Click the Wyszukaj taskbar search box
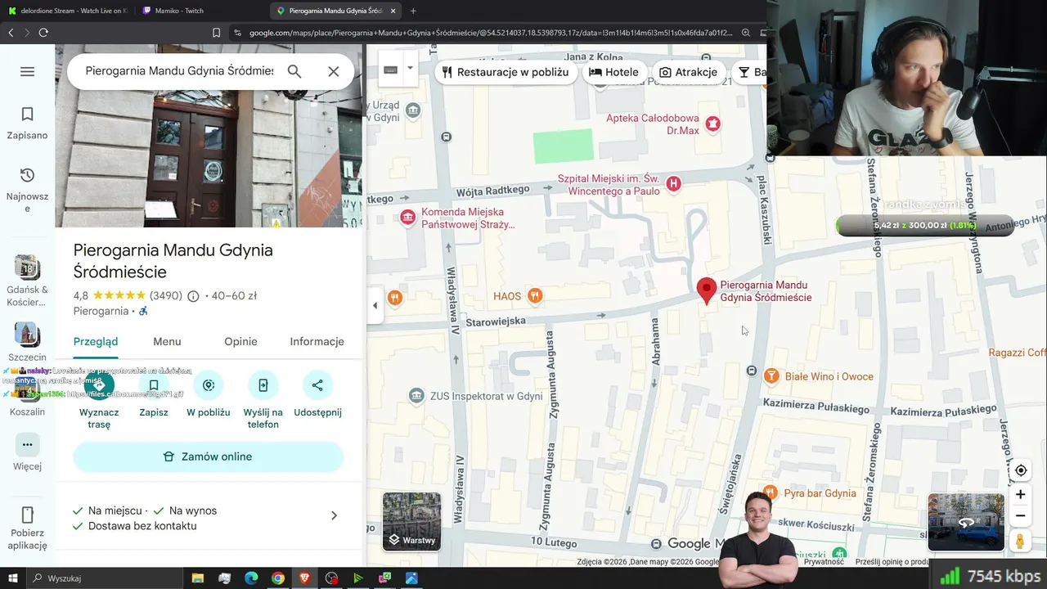This screenshot has height=589, width=1047. click(x=106, y=578)
